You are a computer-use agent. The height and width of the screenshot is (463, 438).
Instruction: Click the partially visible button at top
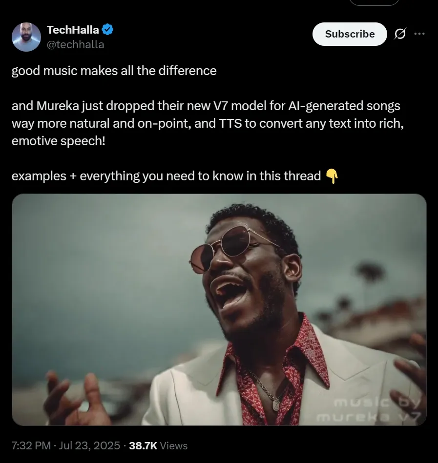374,2
